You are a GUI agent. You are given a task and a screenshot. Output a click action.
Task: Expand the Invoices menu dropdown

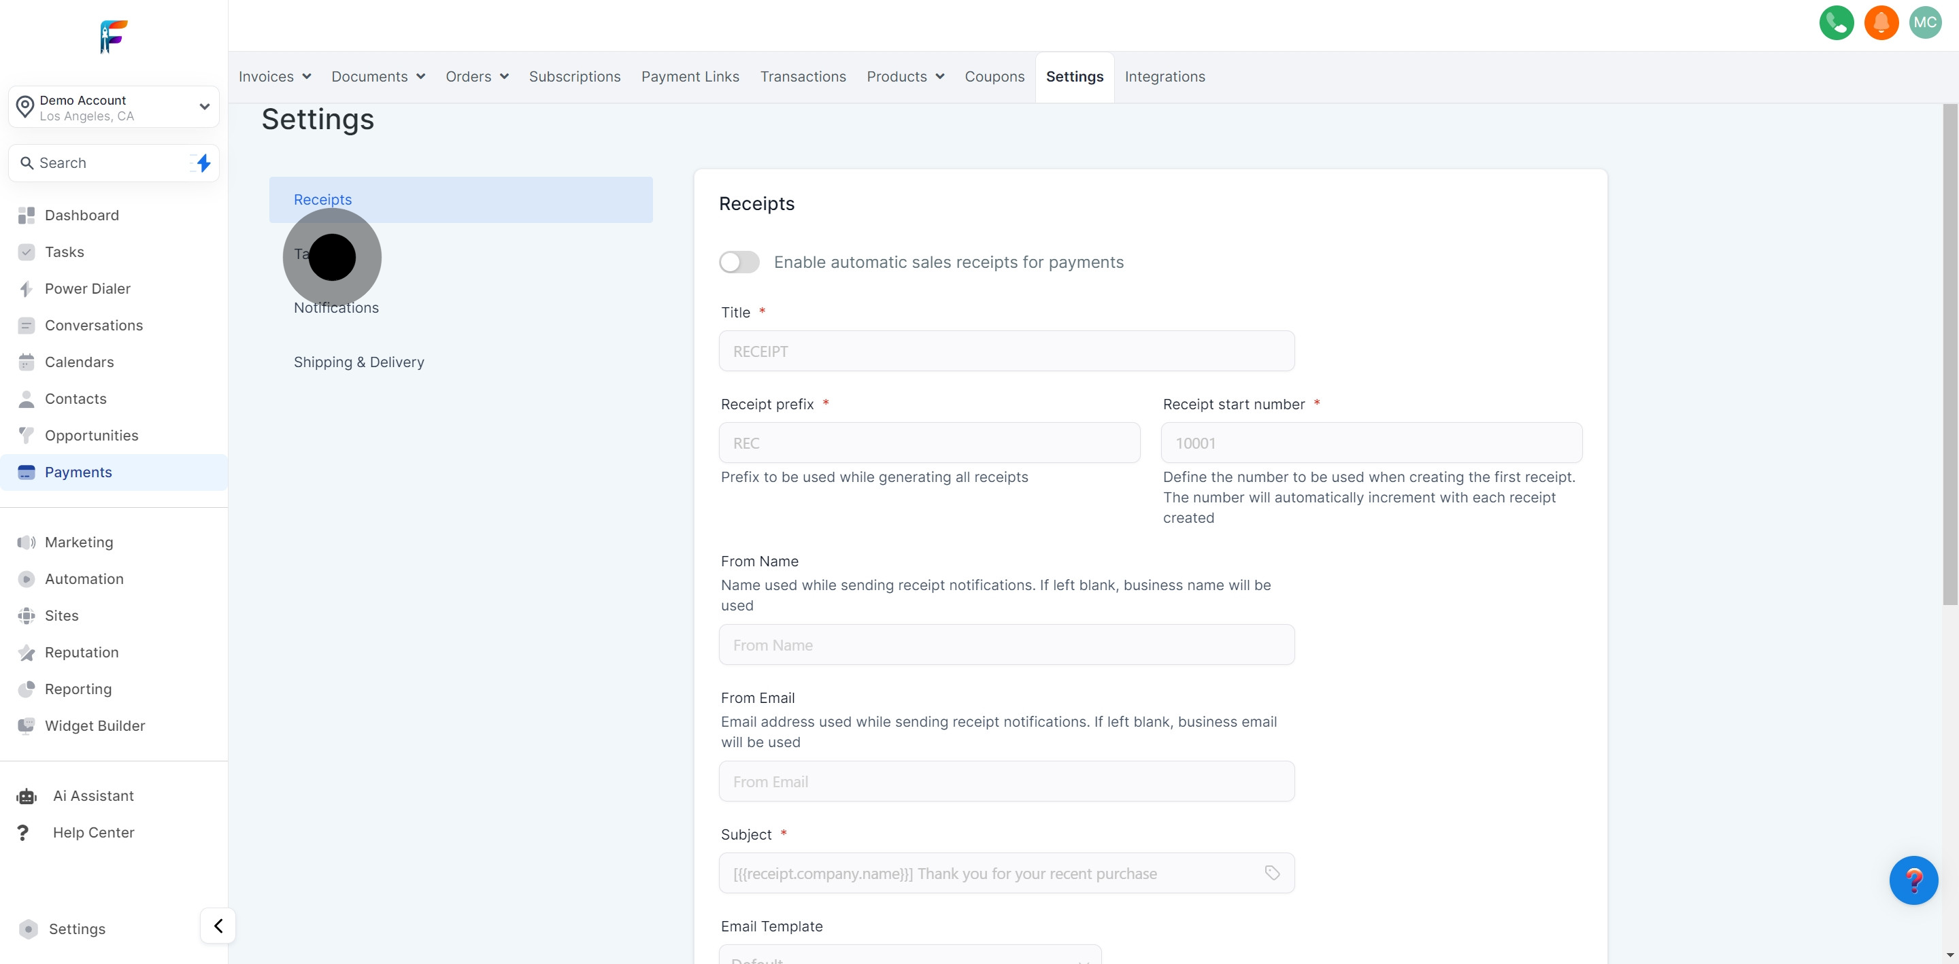275,77
